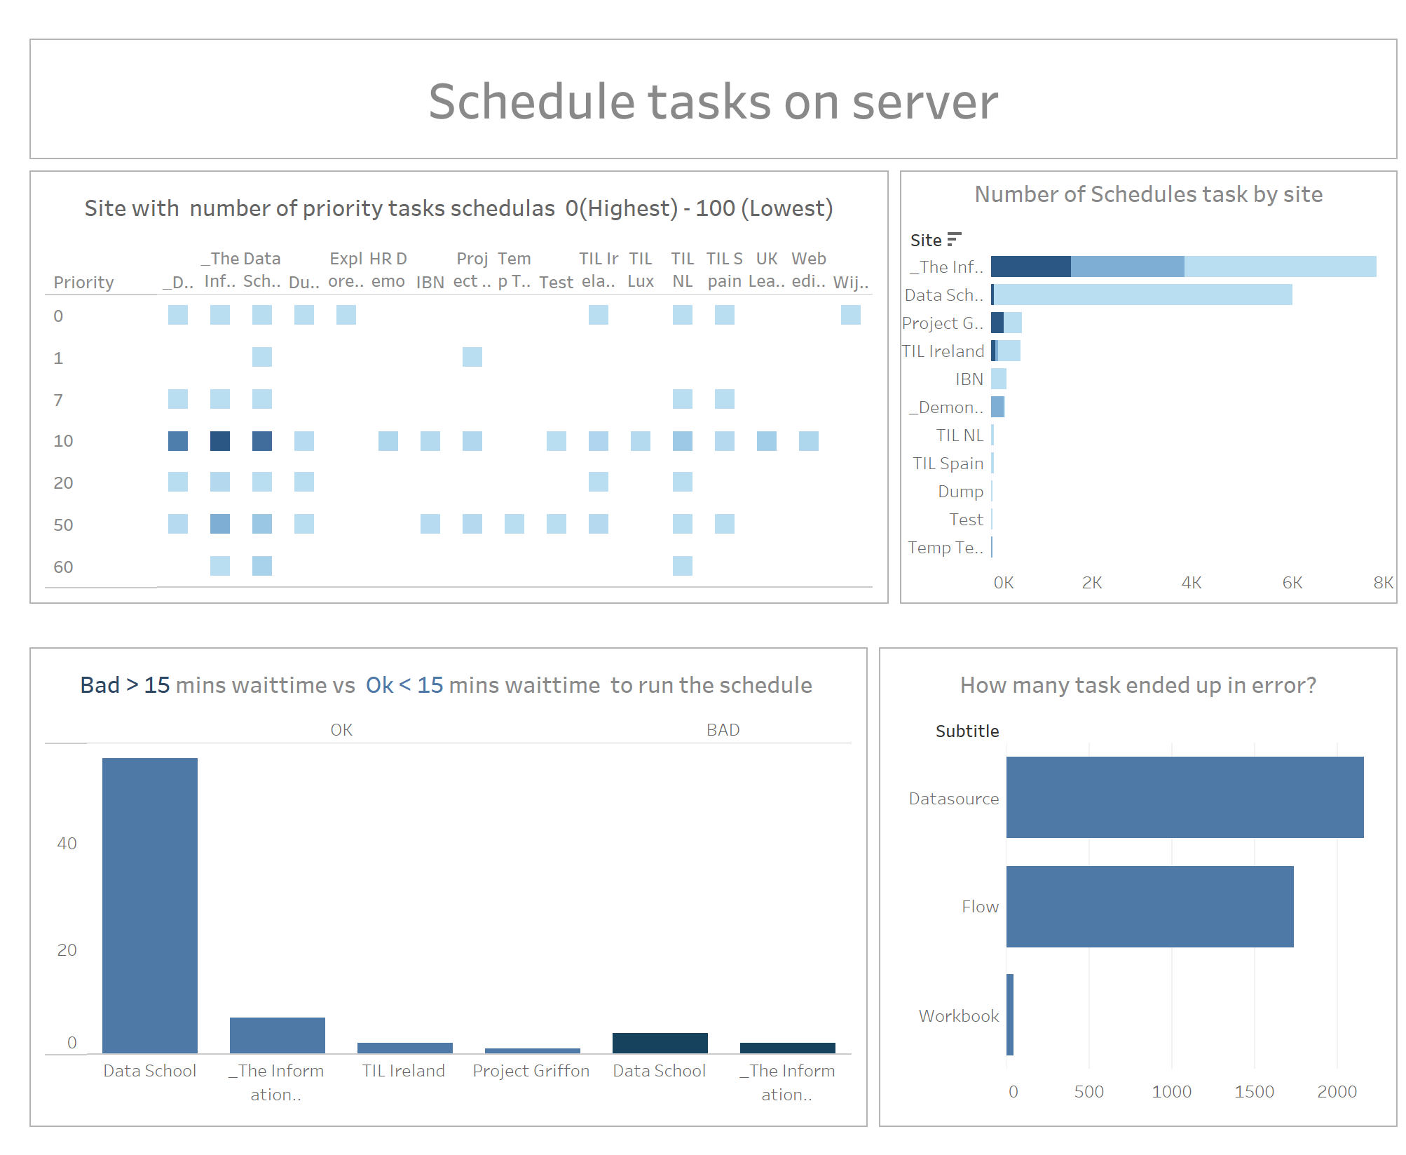The height and width of the screenshot is (1155, 1406).
Task: Select the OK column header
Action: (341, 730)
